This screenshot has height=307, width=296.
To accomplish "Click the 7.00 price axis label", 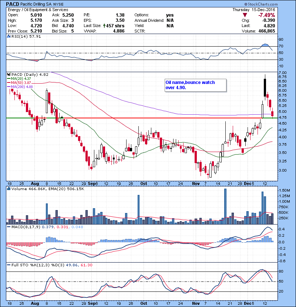I will coord(282,72).
